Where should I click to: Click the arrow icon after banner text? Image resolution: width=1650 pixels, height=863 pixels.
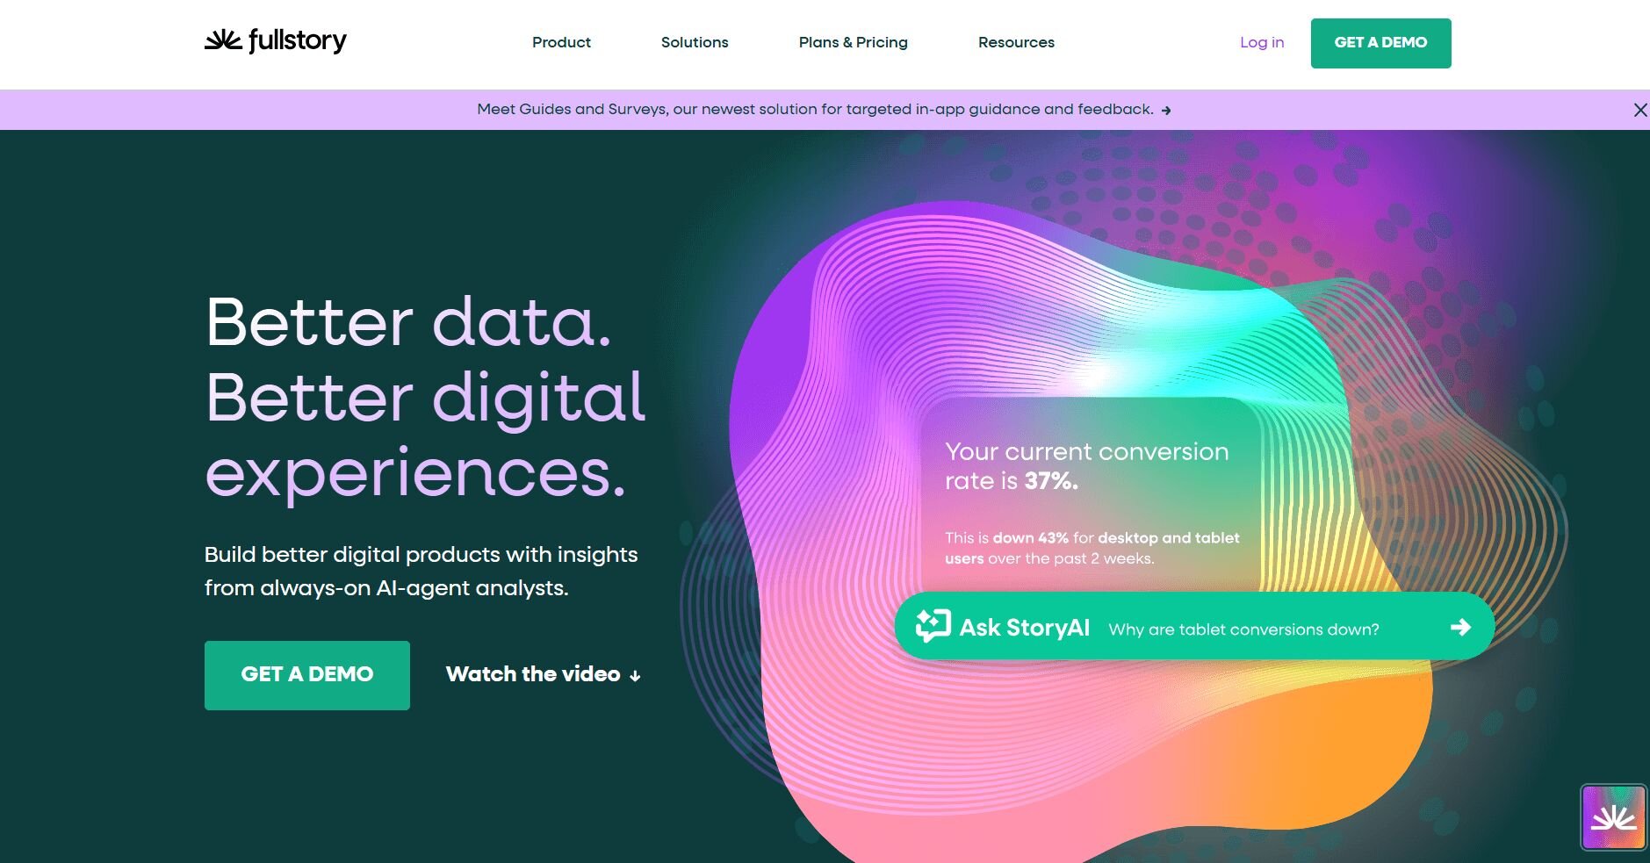(1166, 111)
